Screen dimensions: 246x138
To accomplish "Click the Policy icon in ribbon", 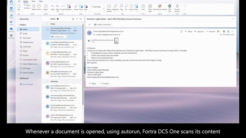I will pyautogui.click(x=136, y=6).
